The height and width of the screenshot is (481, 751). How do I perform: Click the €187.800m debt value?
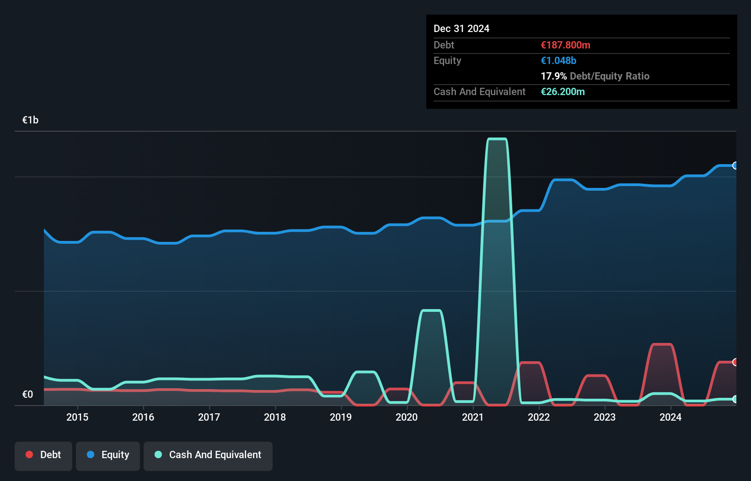tap(565, 45)
